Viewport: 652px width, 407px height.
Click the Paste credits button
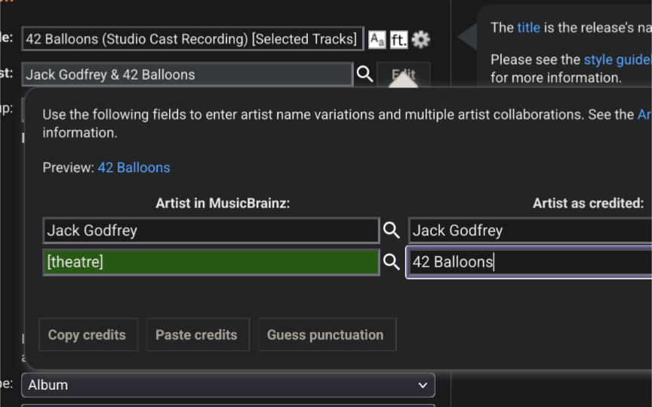(x=198, y=335)
